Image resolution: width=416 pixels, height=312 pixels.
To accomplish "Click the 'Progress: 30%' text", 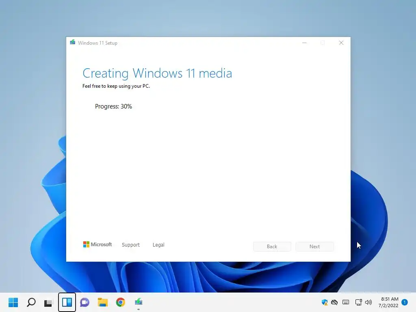I will point(113,106).
